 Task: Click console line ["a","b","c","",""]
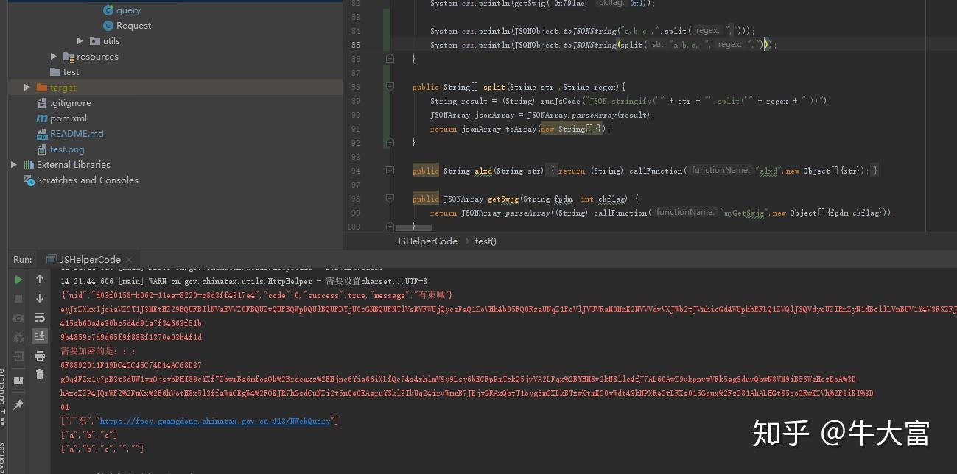click(x=102, y=448)
